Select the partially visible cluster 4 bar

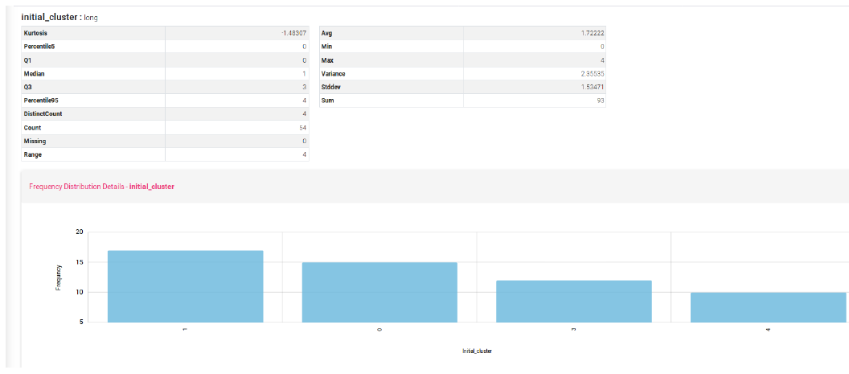point(768,307)
